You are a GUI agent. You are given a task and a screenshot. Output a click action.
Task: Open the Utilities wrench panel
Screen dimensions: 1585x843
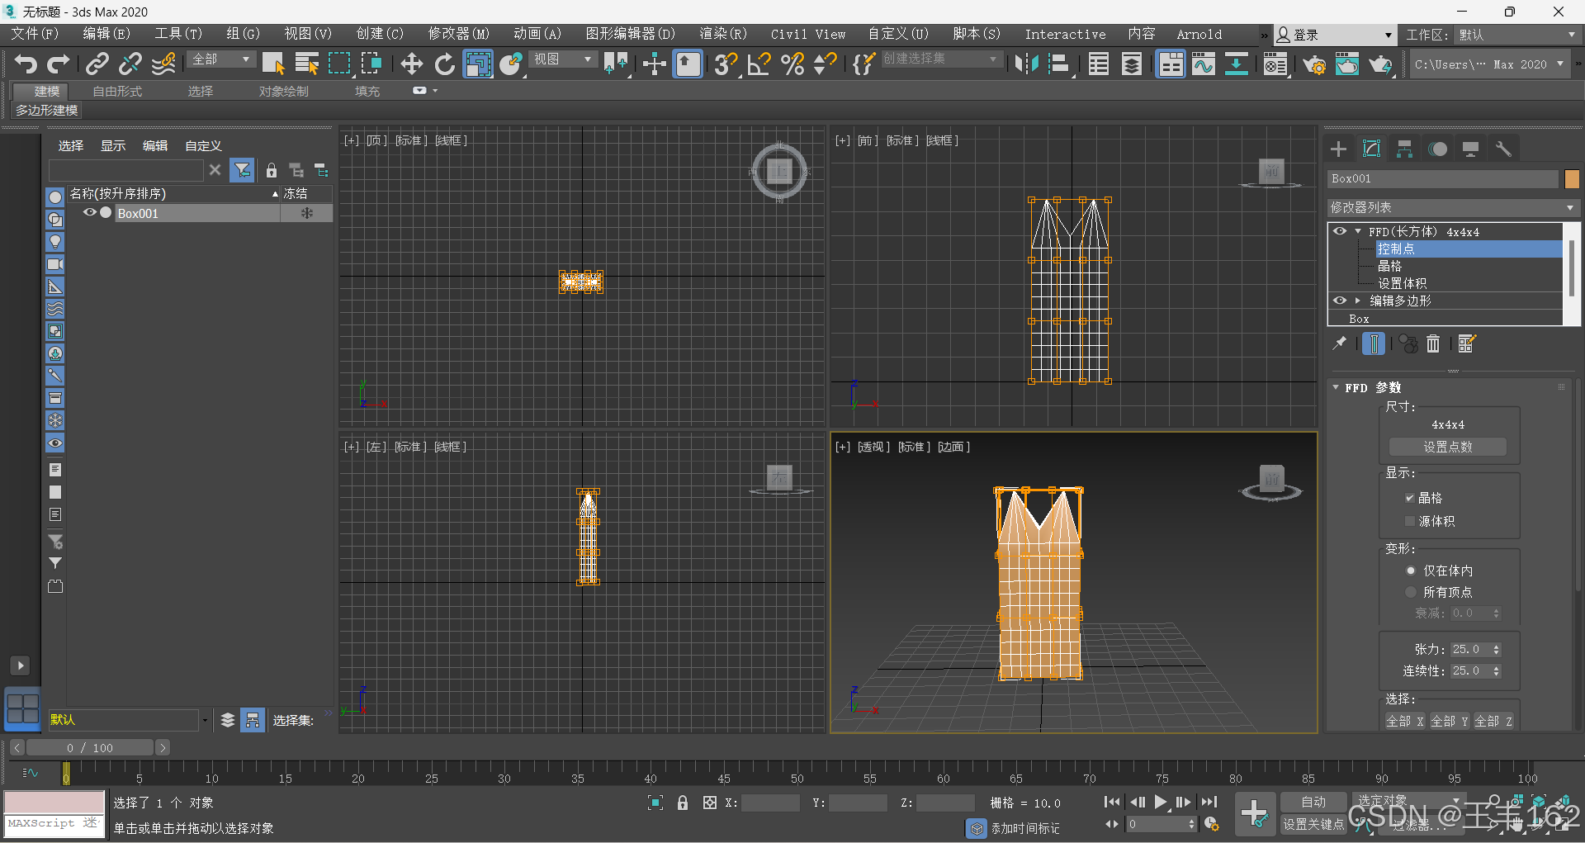click(1503, 149)
